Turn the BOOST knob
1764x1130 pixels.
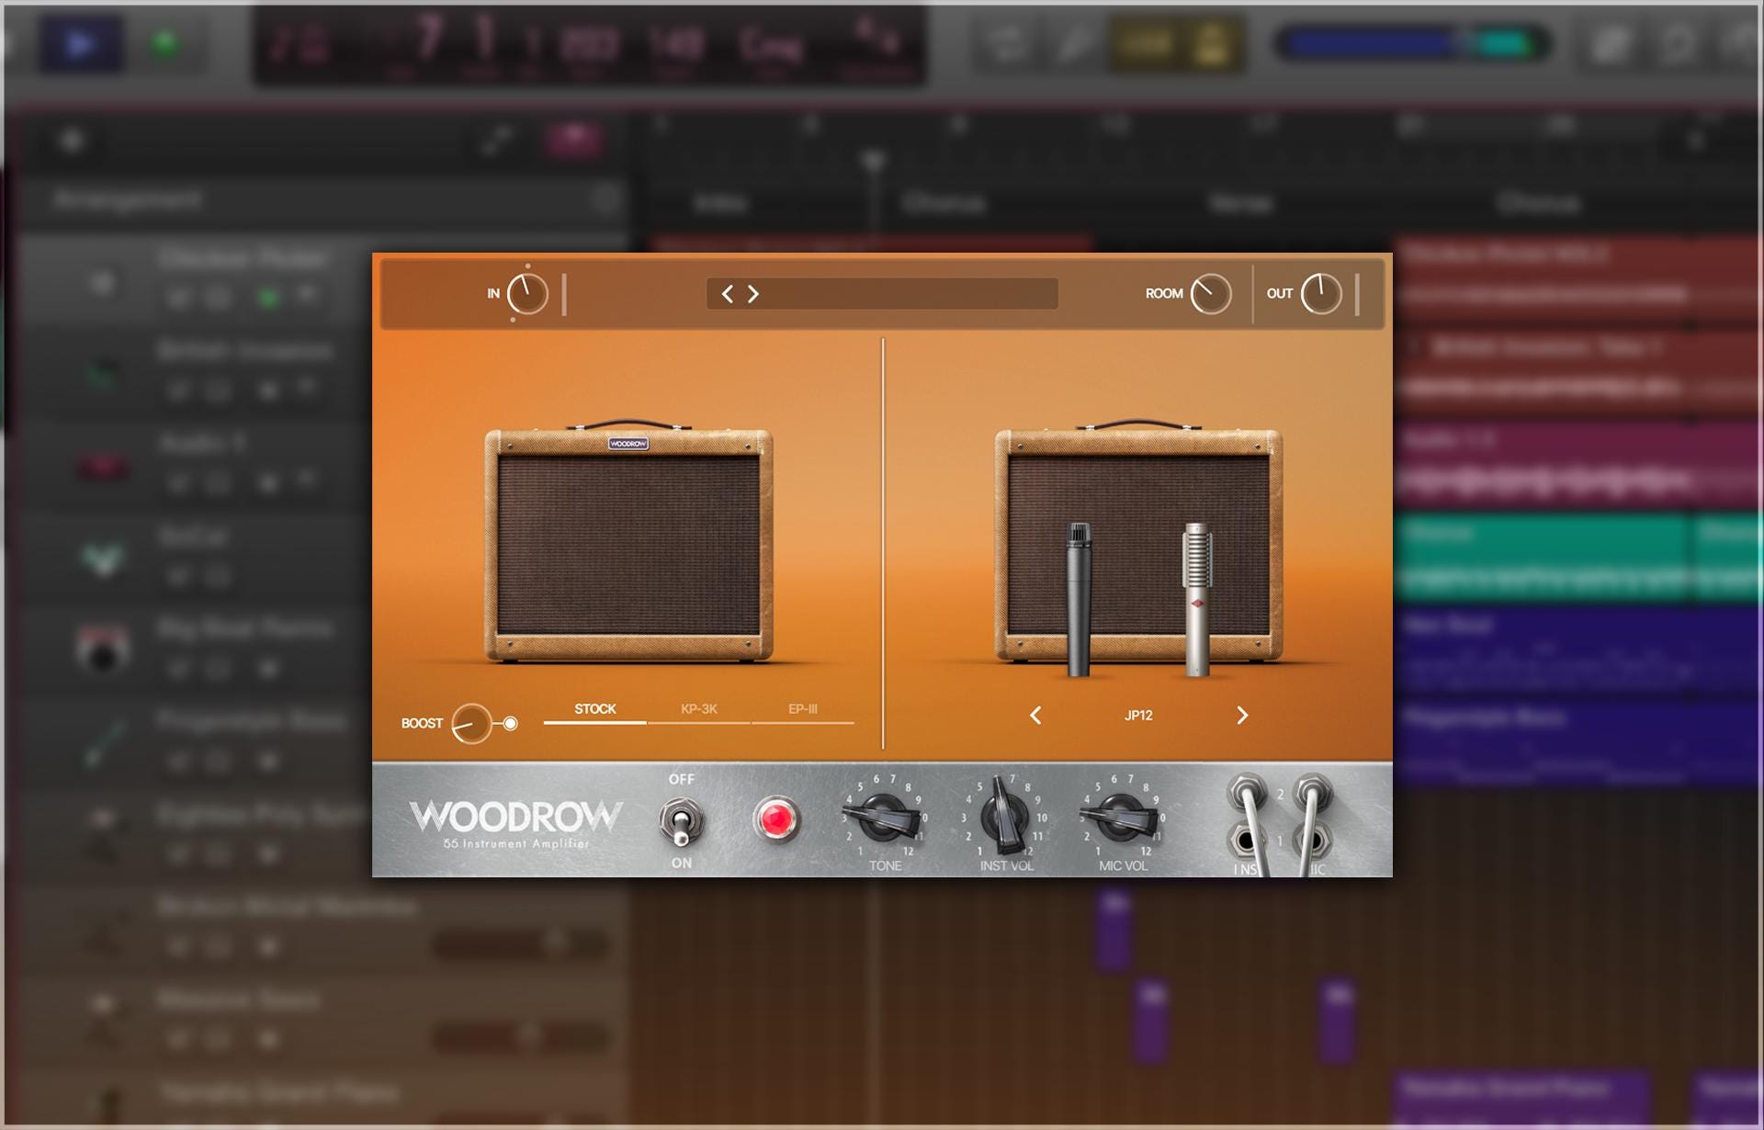click(x=471, y=724)
